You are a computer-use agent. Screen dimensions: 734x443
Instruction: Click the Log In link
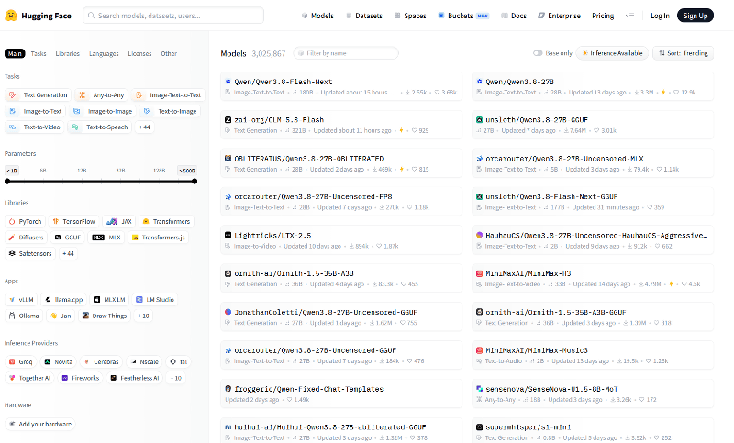point(660,16)
